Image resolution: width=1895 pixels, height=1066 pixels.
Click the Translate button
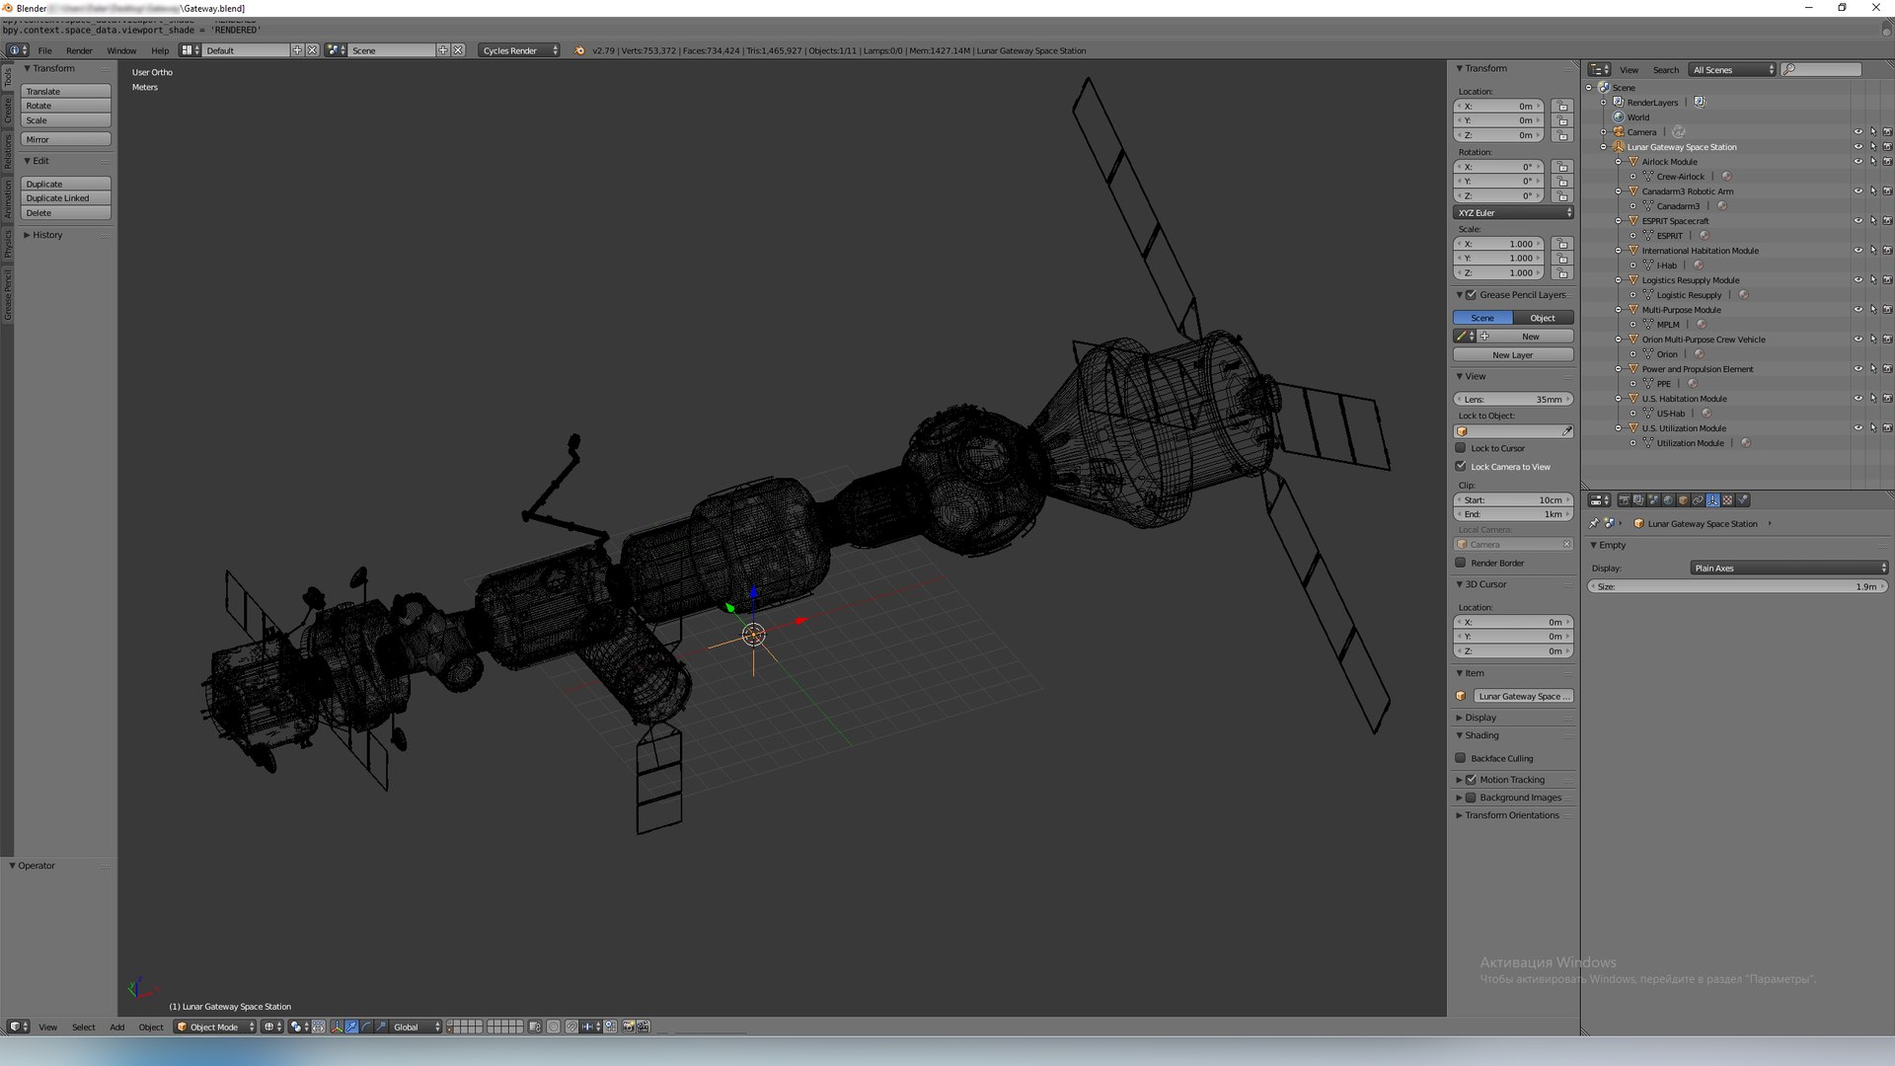tap(66, 91)
